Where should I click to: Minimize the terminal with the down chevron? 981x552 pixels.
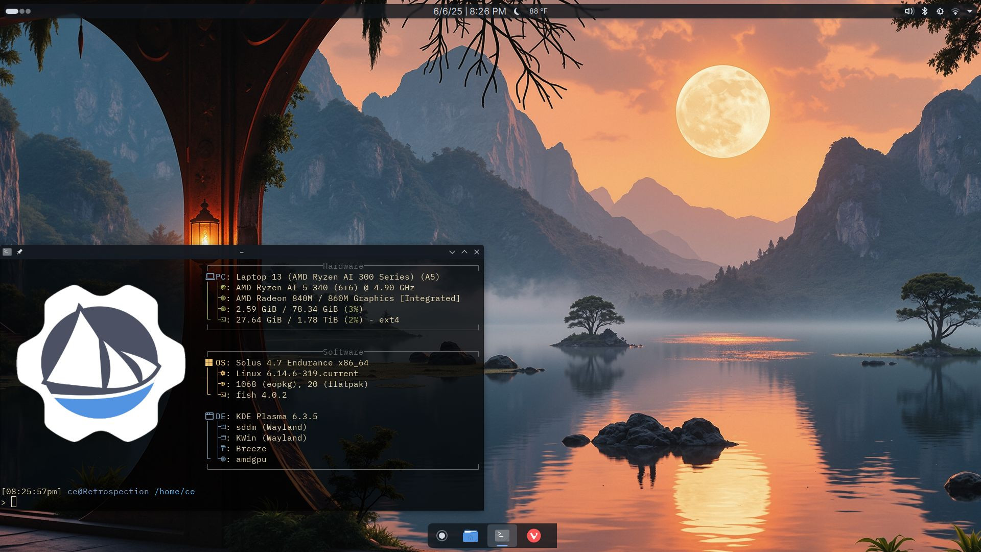tap(452, 252)
